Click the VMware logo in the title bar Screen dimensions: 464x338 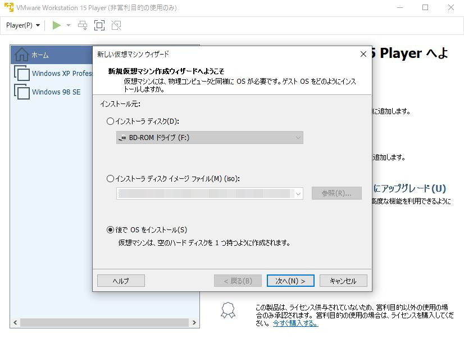[x=8, y=7]
